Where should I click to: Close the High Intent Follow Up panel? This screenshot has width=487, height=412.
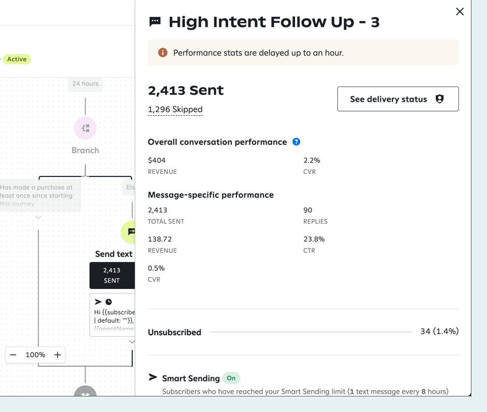click(460, 11)
